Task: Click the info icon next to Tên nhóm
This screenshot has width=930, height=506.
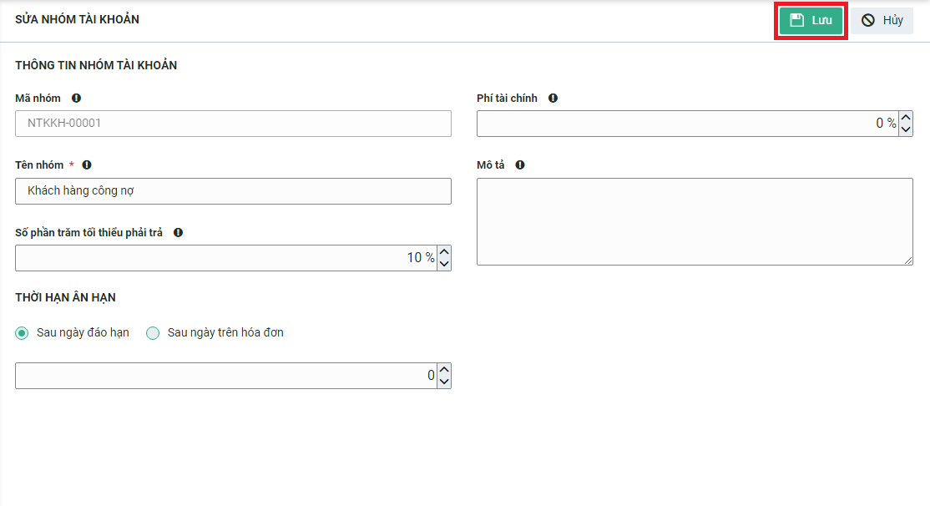Action: pos(87,165)
